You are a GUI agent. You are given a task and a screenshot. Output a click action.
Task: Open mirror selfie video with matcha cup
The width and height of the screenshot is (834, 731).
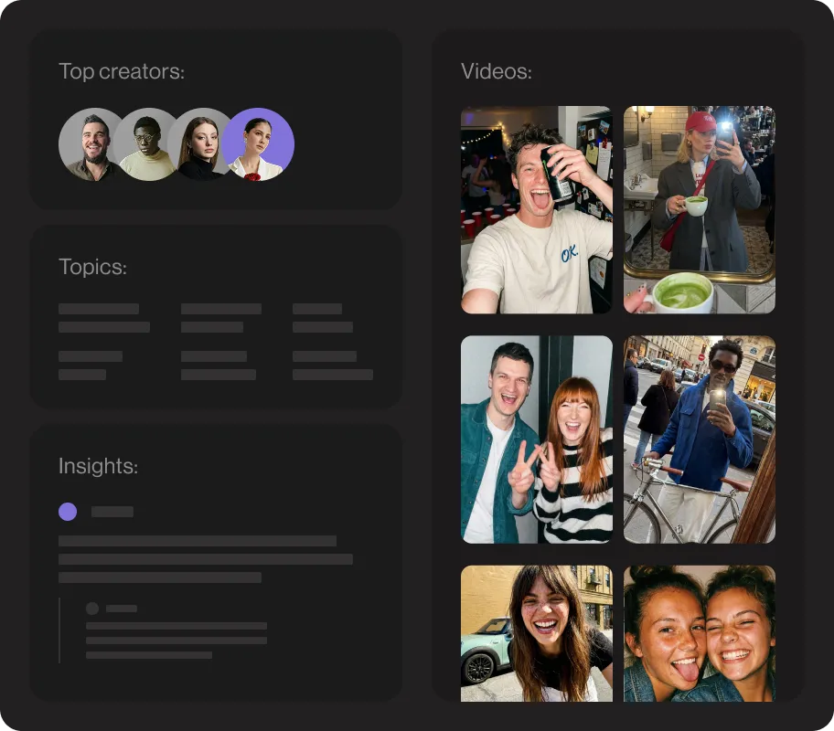click(700, 209)
